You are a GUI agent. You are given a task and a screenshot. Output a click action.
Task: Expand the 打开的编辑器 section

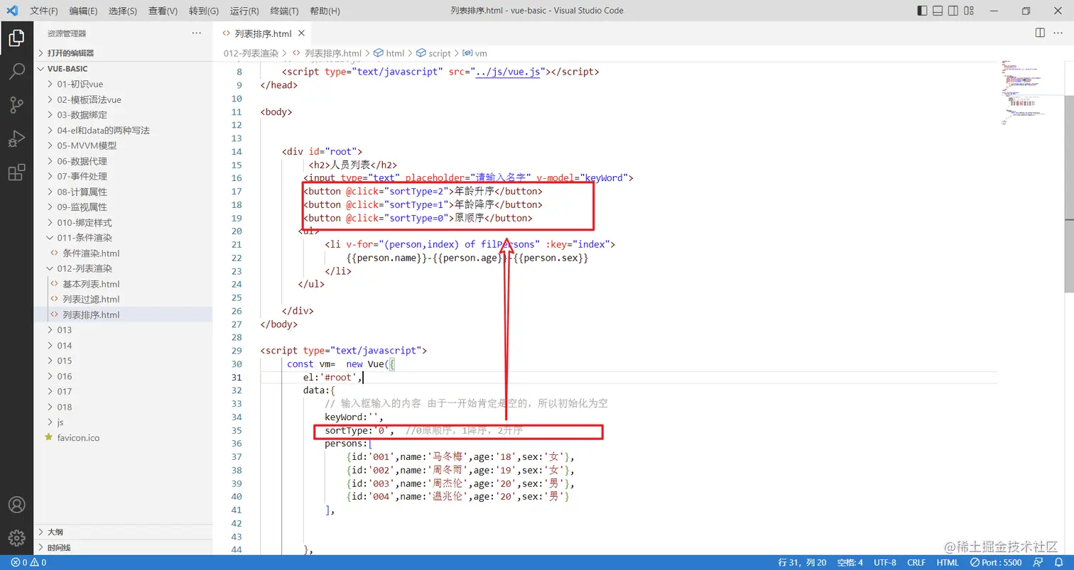click(x=123, y=53)
